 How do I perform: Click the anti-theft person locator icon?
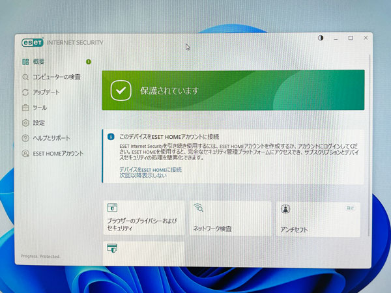point(285,209)
